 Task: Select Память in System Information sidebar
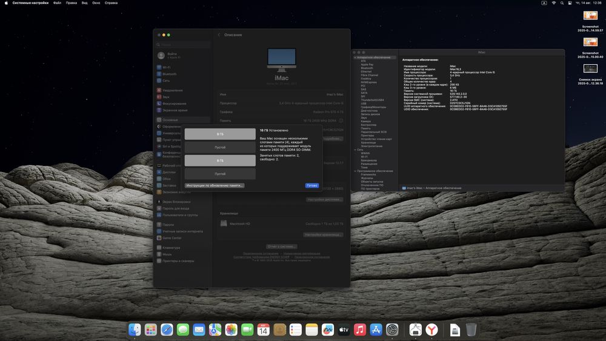(x=365, y=128)
